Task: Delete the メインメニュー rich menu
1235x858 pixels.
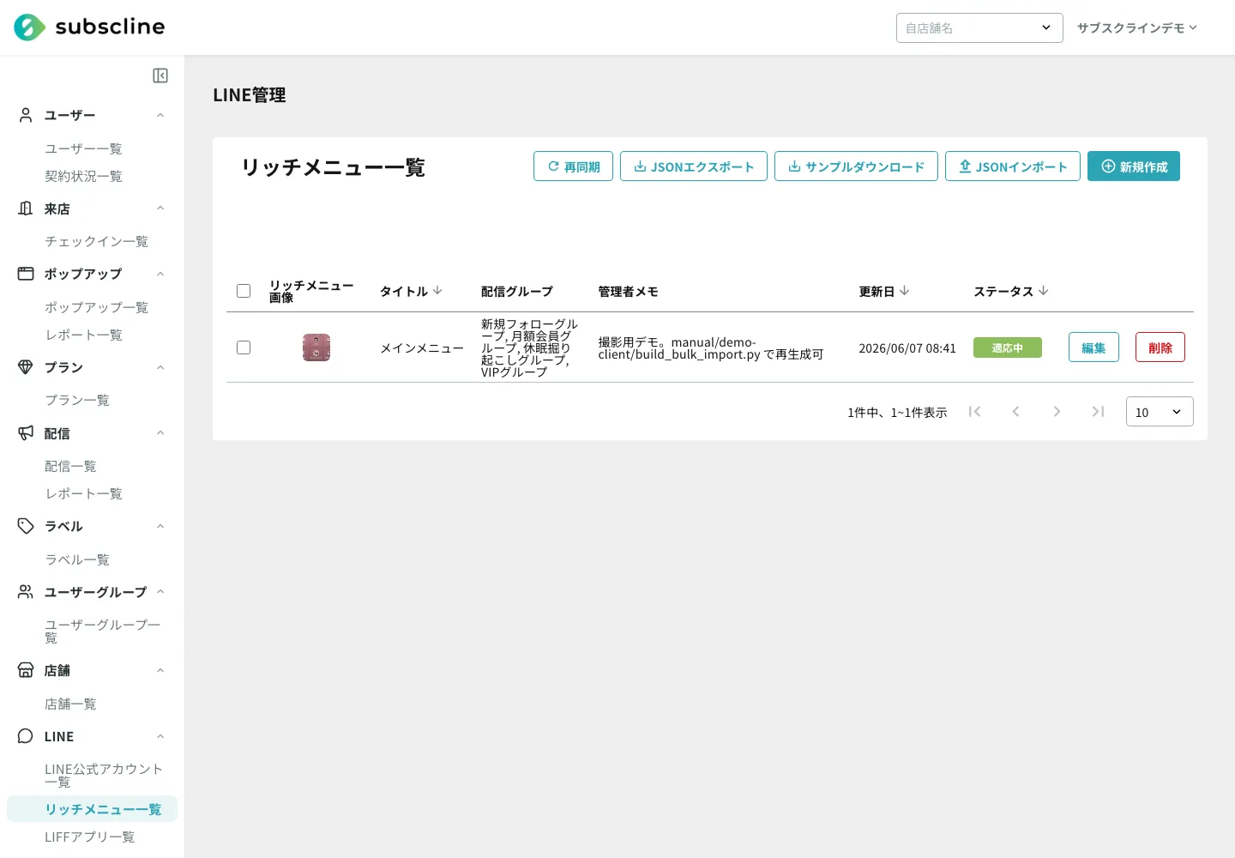Action: [x=1160, y=347]
